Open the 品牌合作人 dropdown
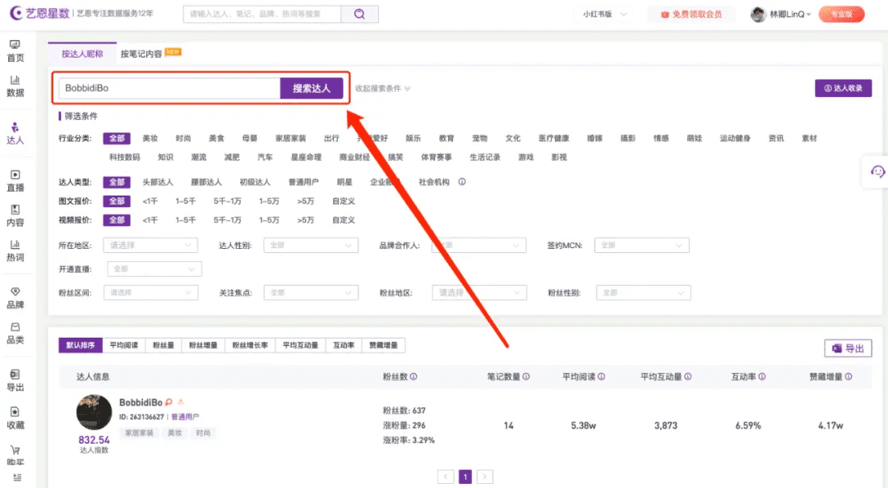 [479, 245]
